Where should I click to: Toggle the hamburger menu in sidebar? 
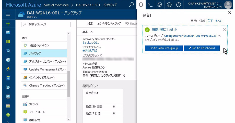8,14
